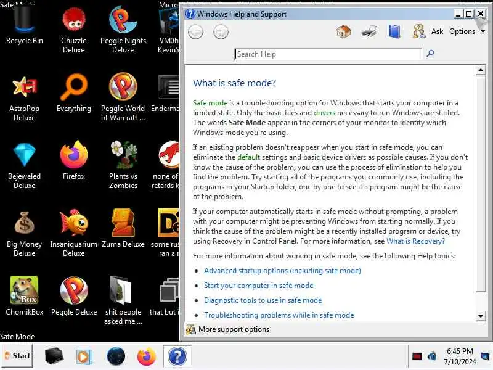This screenshot has width=493, height=370.
Task: Click the Back arrow in Help window
Action: click(195, 32)
